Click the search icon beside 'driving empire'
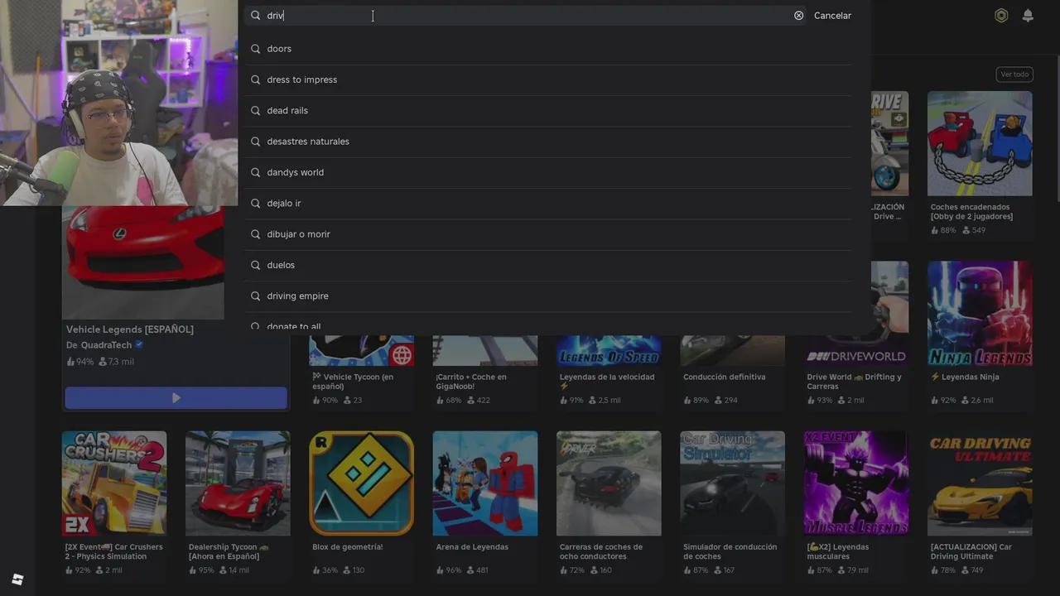 [256, 296]
